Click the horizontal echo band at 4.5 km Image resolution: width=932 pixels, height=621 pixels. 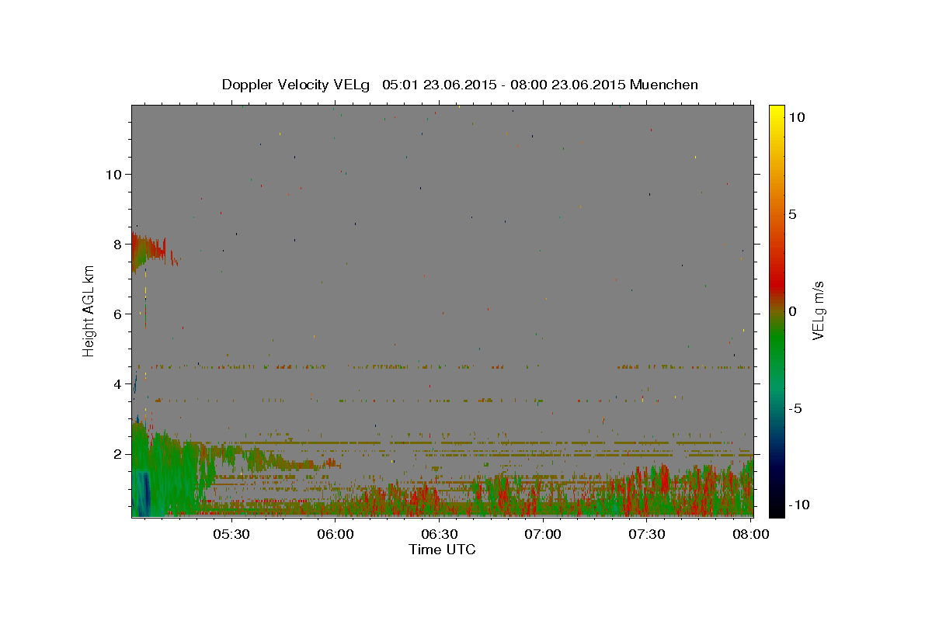(x=443, y=366)
